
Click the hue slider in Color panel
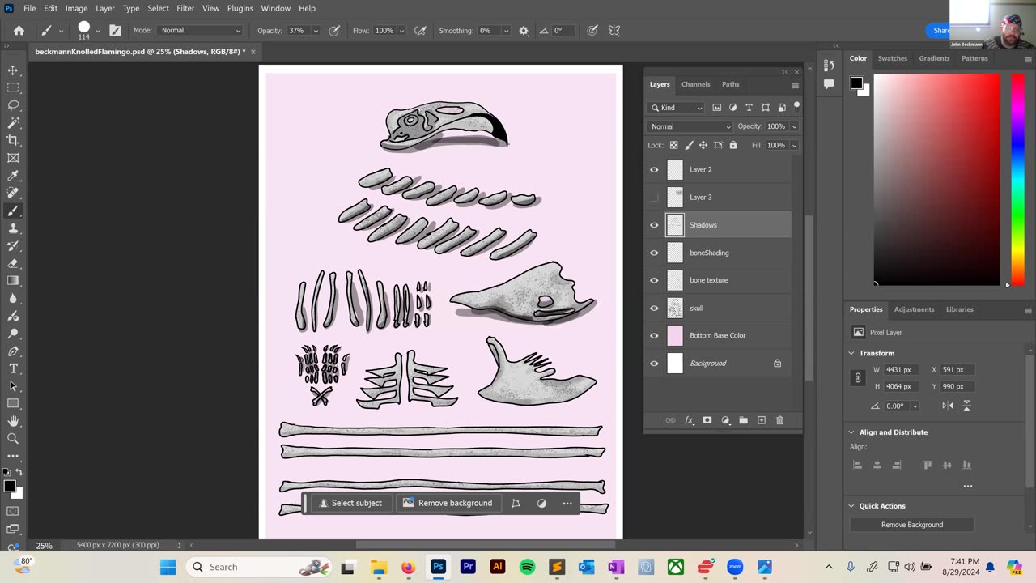(1017, 180)
